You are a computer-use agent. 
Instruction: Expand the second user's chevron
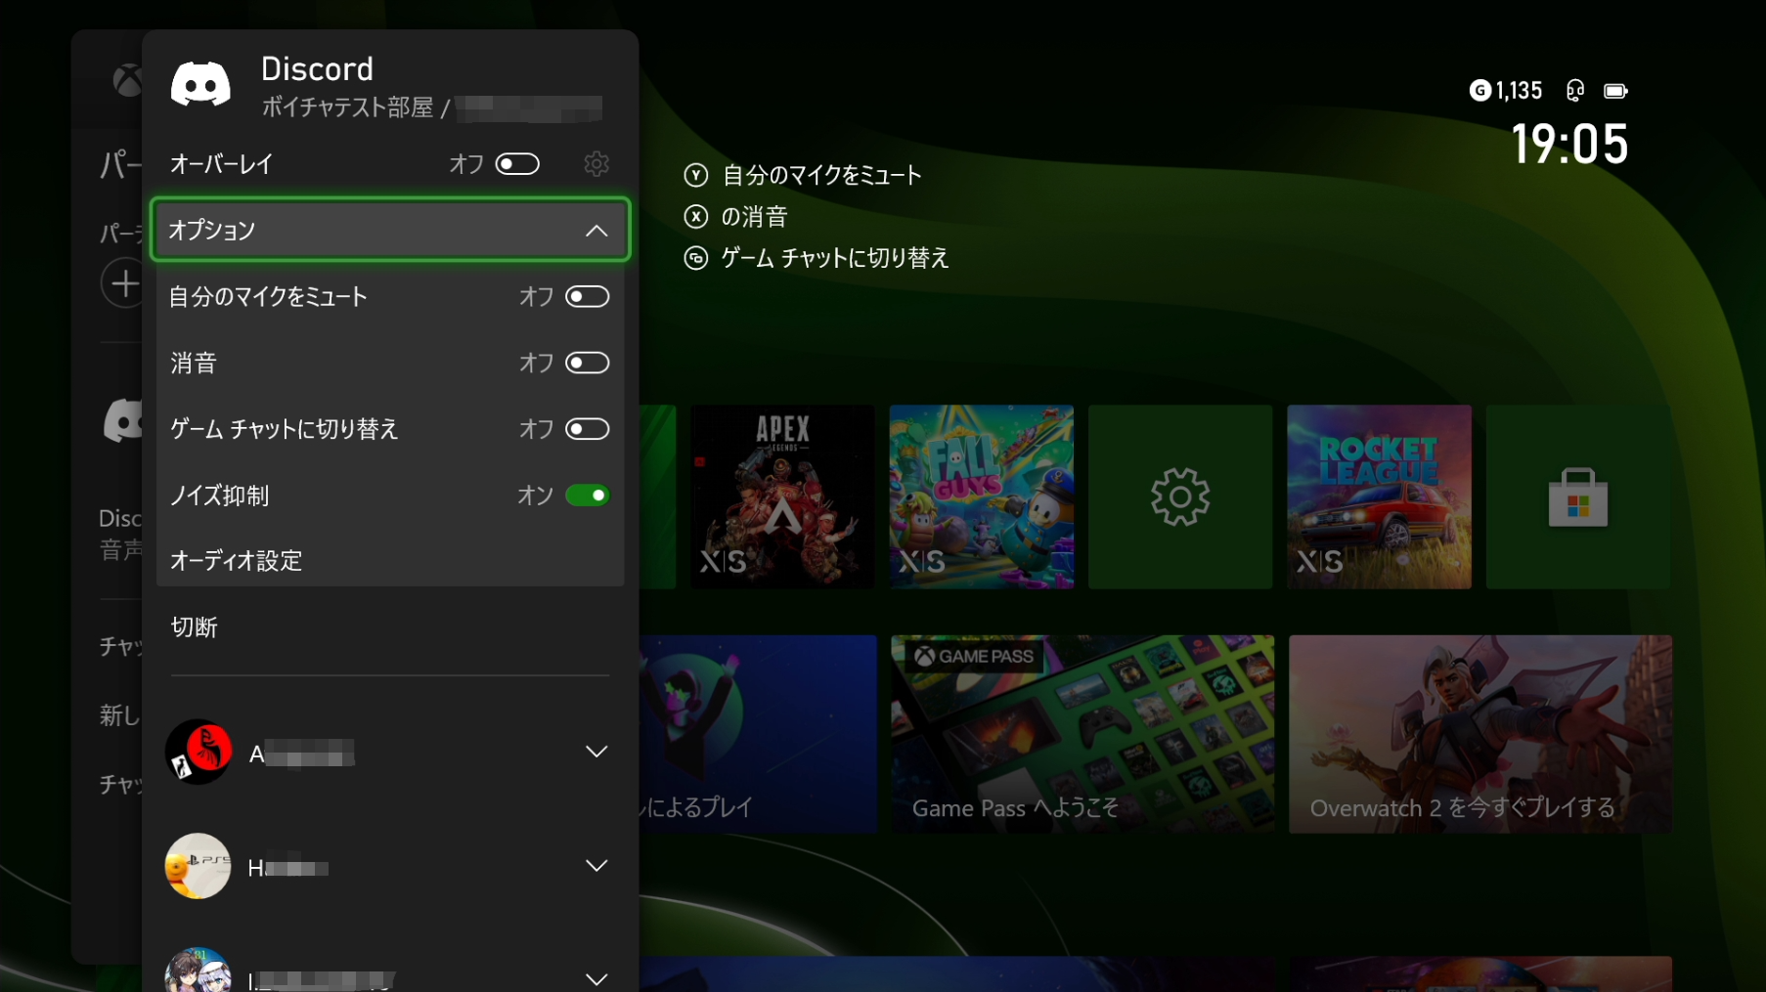click(x=596, y=865)
